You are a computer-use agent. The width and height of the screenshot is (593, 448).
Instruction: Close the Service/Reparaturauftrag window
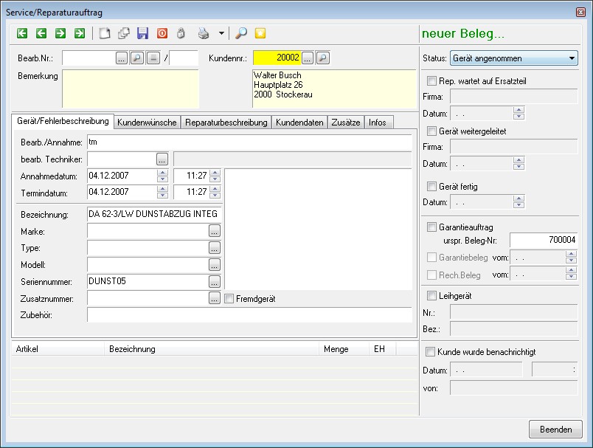coord(581,12)
